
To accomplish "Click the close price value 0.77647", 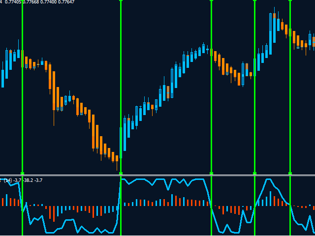I will pos(66,2).
